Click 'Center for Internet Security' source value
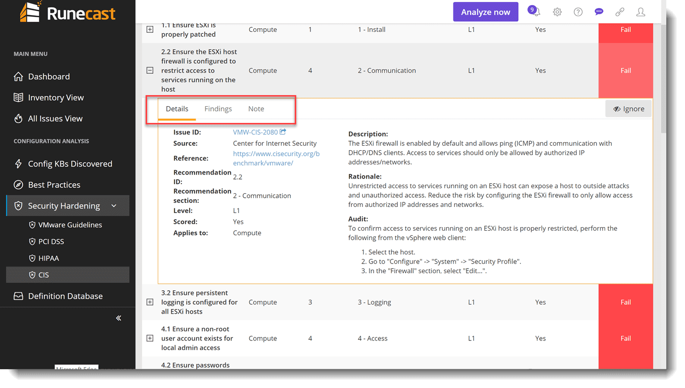This screenshot has height=388, width=685. click(275, 143)
